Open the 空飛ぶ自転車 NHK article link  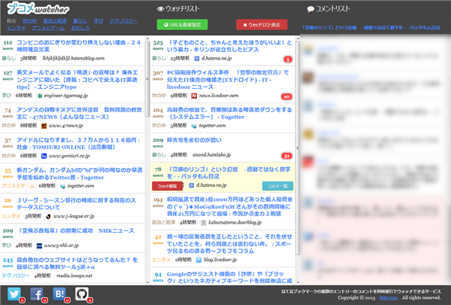pyautogui.click(x=76, y=230)
